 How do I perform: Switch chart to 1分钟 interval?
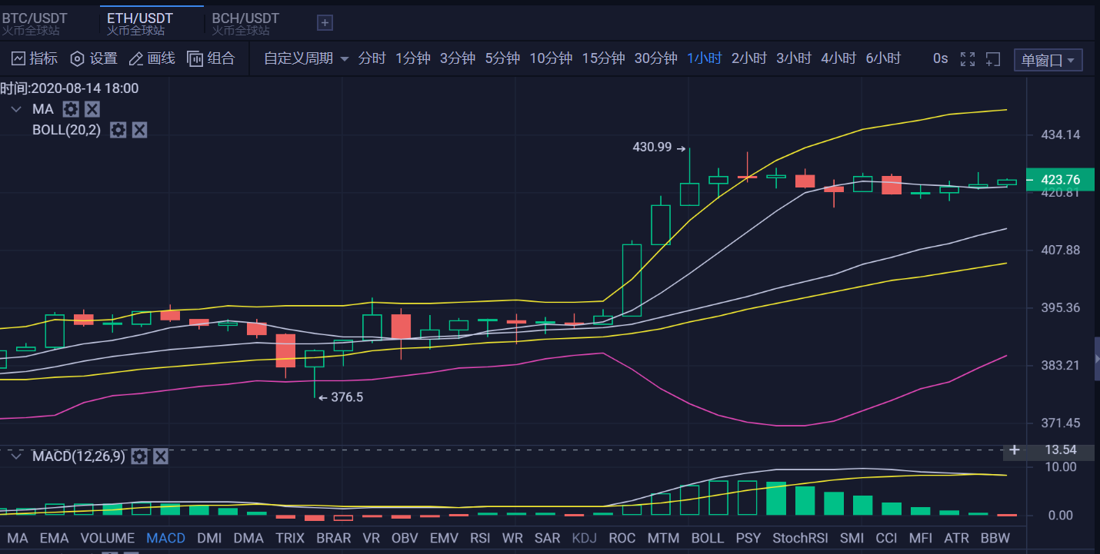pos(413,58)
